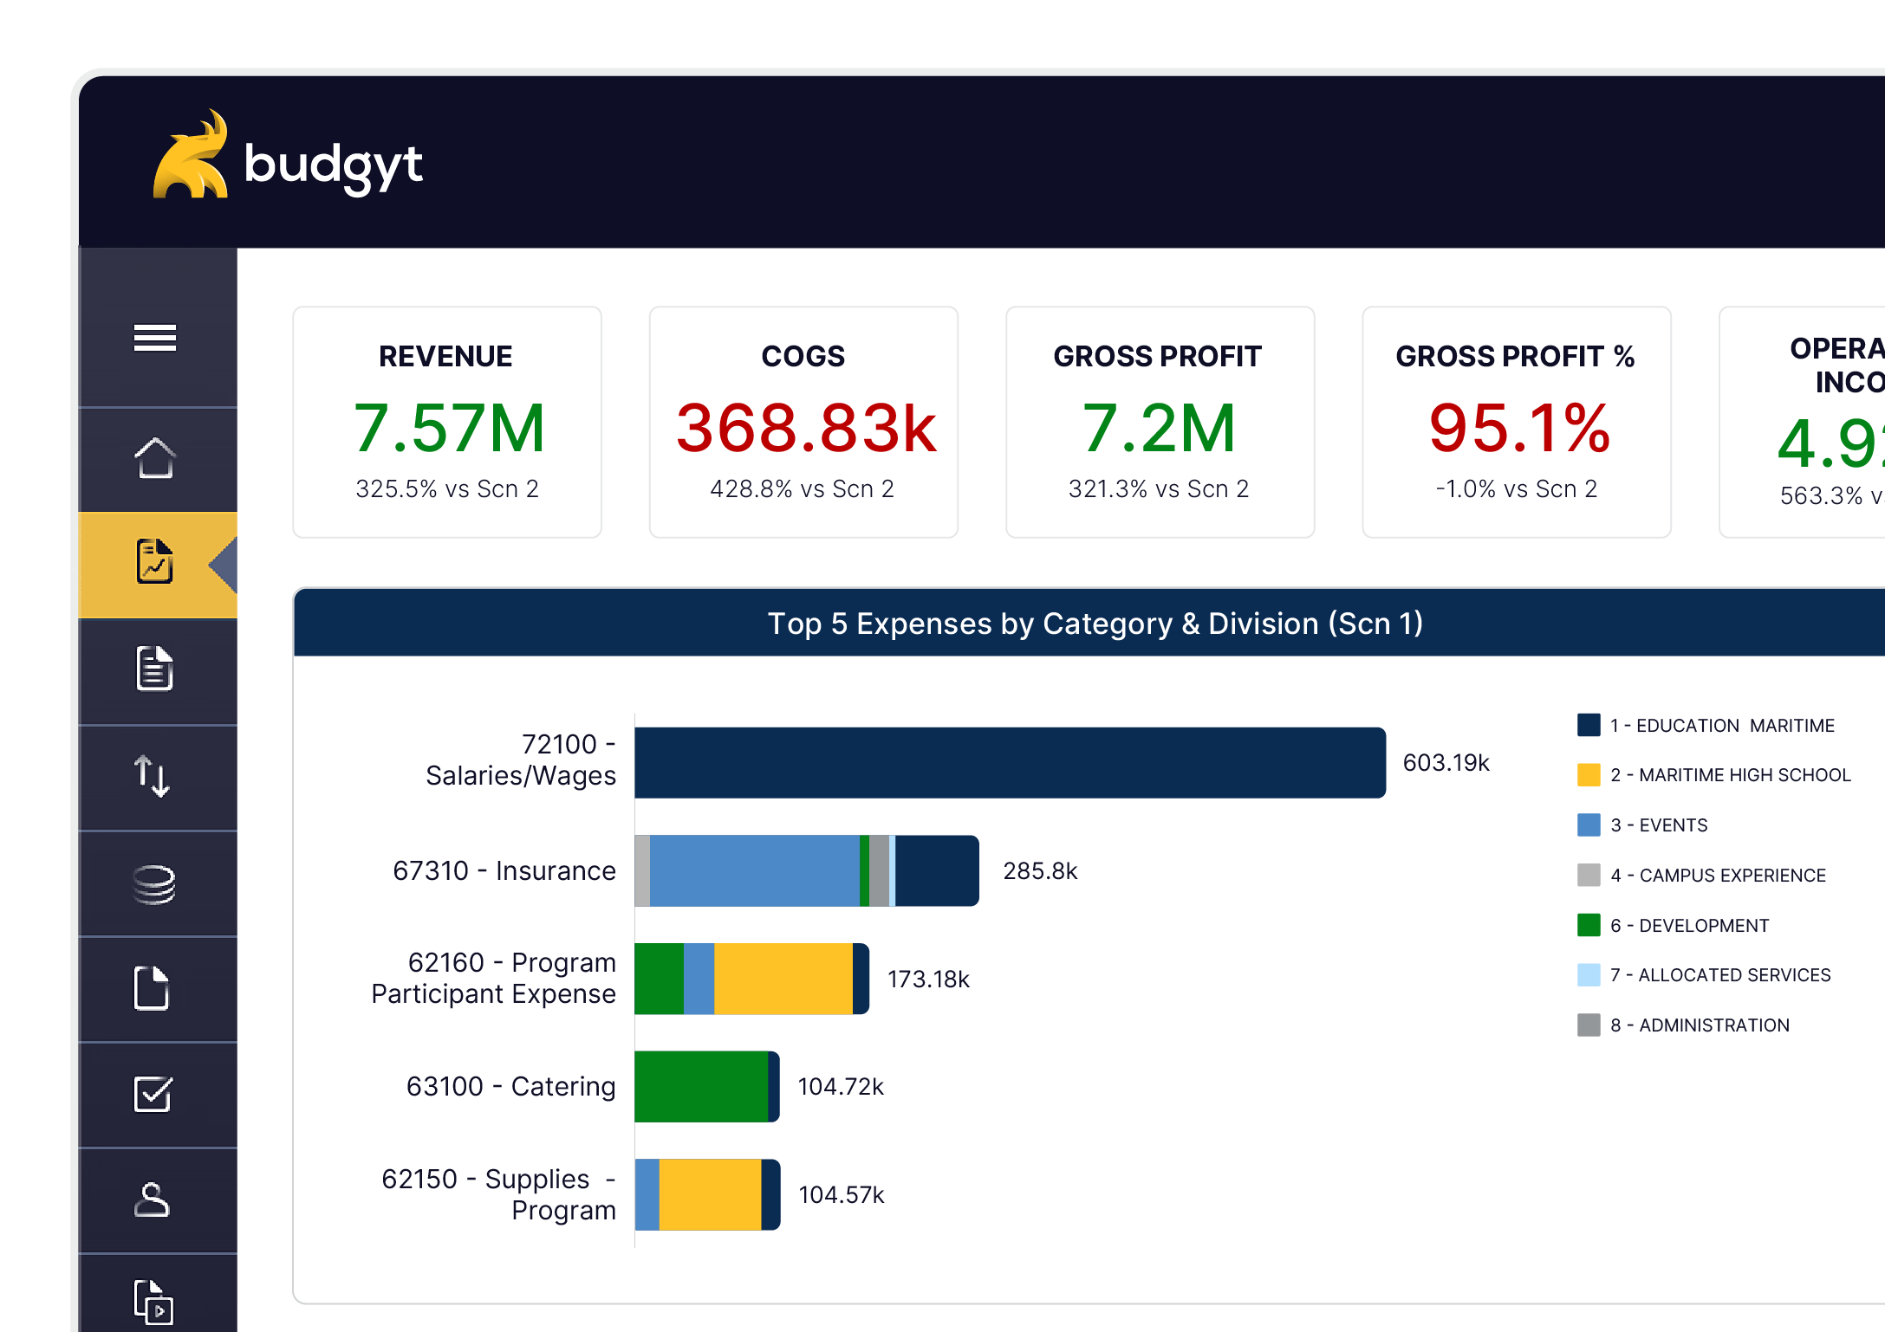Screen dimensions: 1885x1332
Task: Click the blank page icon in sidebar
Action: point(152,988)
